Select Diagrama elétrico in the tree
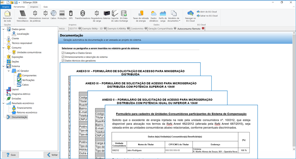Image resolution: width=296 pixels, height=159 pixels. click(22, 94)
